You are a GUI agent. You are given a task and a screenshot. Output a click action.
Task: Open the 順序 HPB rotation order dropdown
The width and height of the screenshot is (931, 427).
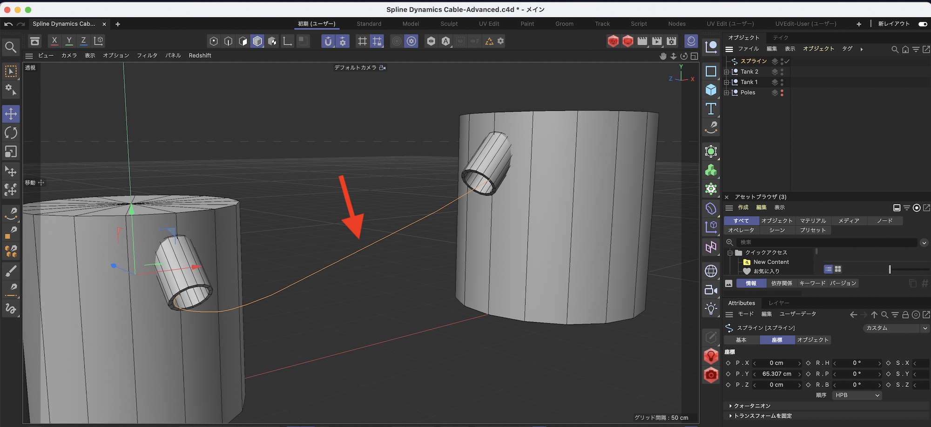[x=857, y=395]
